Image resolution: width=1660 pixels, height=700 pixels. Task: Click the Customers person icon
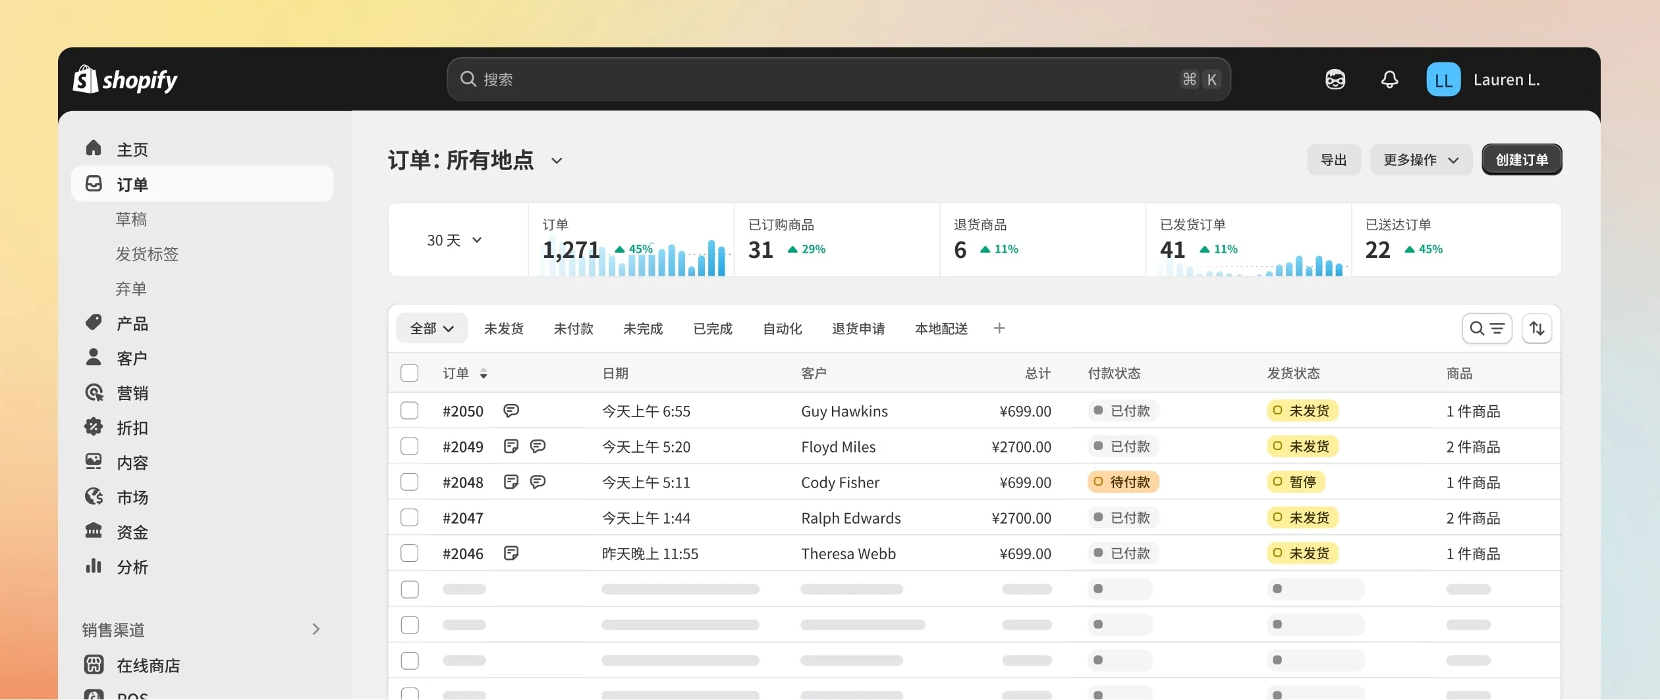tap(94, 357)
